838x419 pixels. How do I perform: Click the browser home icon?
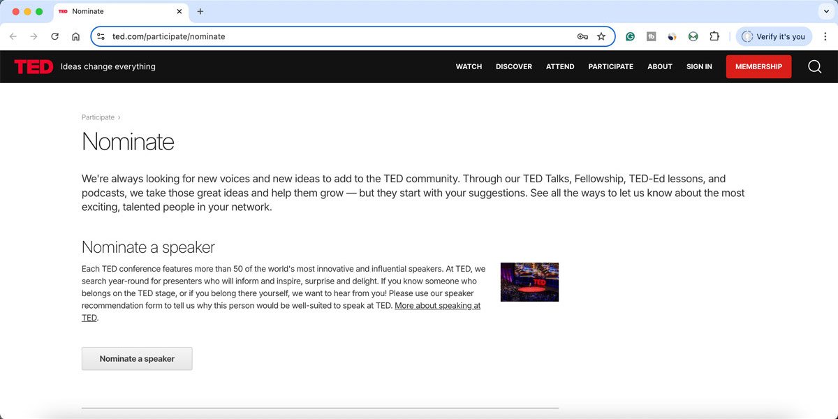pyautogui.click(x=75, y=36)
